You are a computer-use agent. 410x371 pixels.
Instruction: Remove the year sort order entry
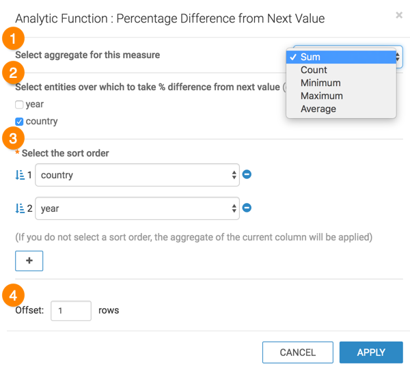point(247,208)
